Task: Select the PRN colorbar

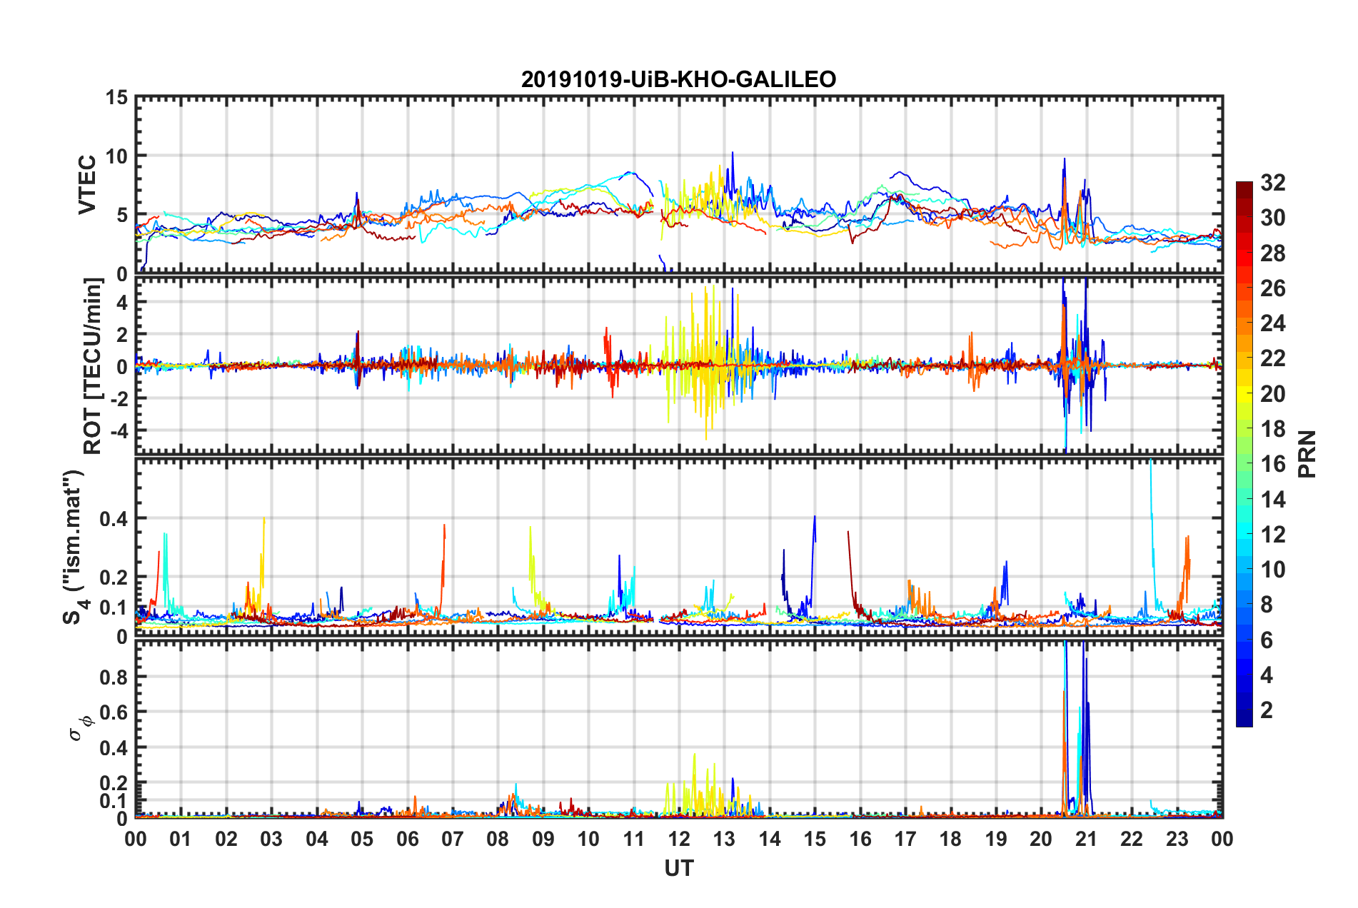Action: (x=1244, y=454)
